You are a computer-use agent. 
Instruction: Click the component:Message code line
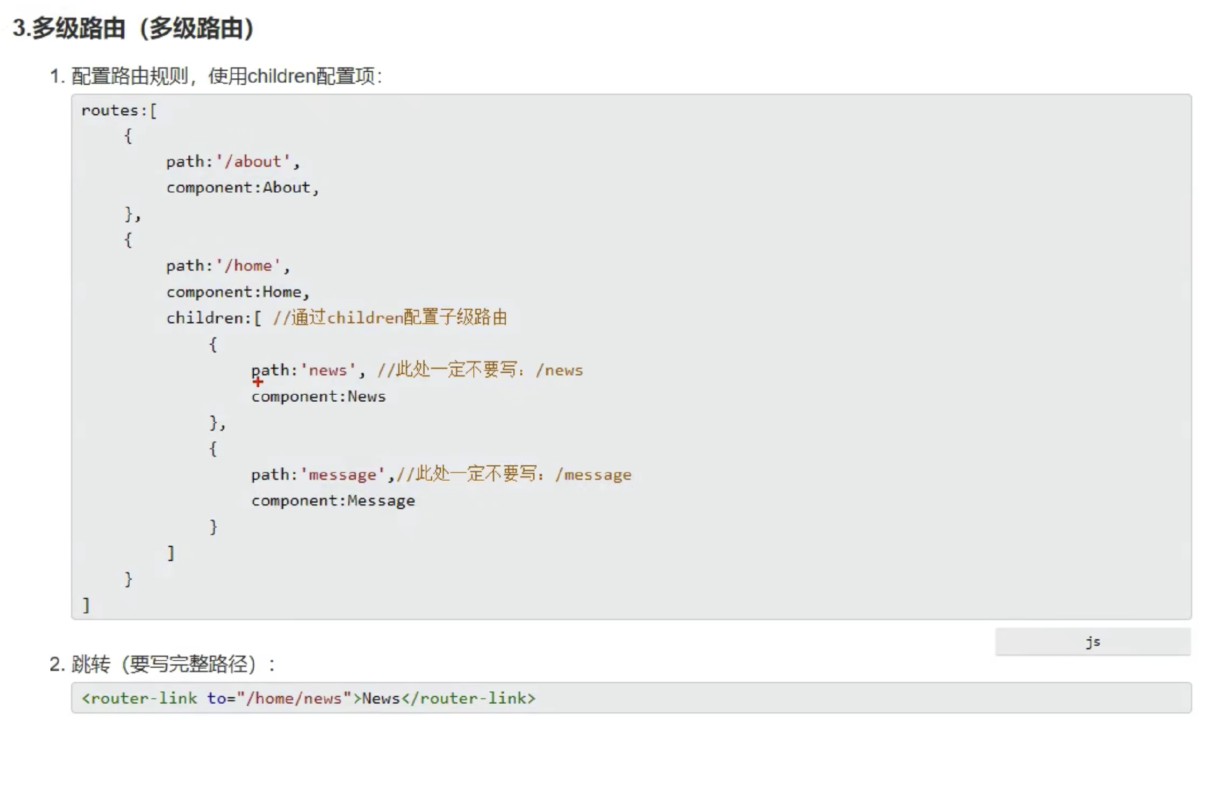(x=333, y=501)
